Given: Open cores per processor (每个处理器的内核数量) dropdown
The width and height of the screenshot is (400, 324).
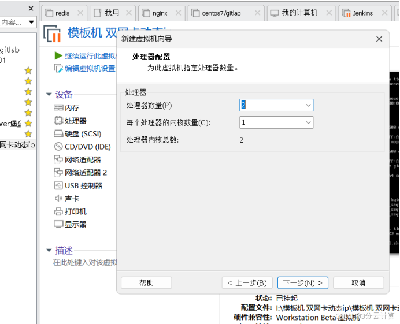Looking at the screenshot, I should point(308,122).
